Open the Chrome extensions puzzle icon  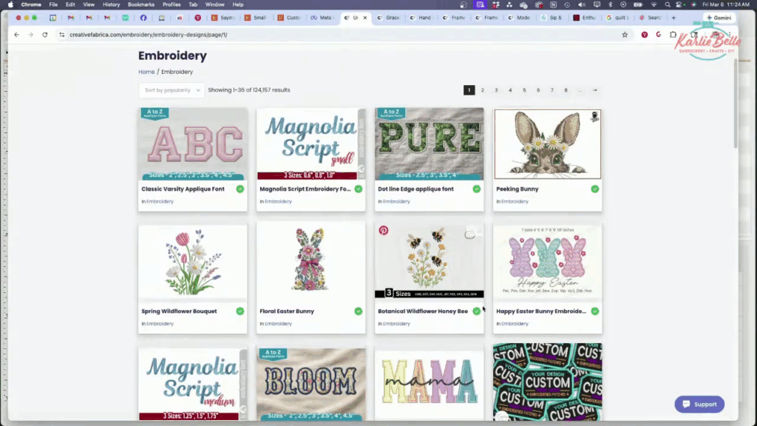(673, 35)
